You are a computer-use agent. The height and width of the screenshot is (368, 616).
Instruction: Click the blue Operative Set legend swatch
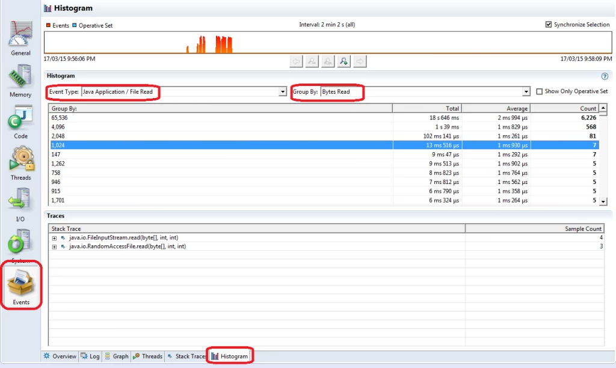(74, 25)
